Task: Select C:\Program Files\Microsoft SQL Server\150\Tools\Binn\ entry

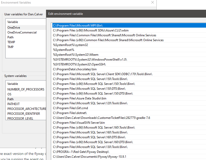Action: click(x=129, y=79)
